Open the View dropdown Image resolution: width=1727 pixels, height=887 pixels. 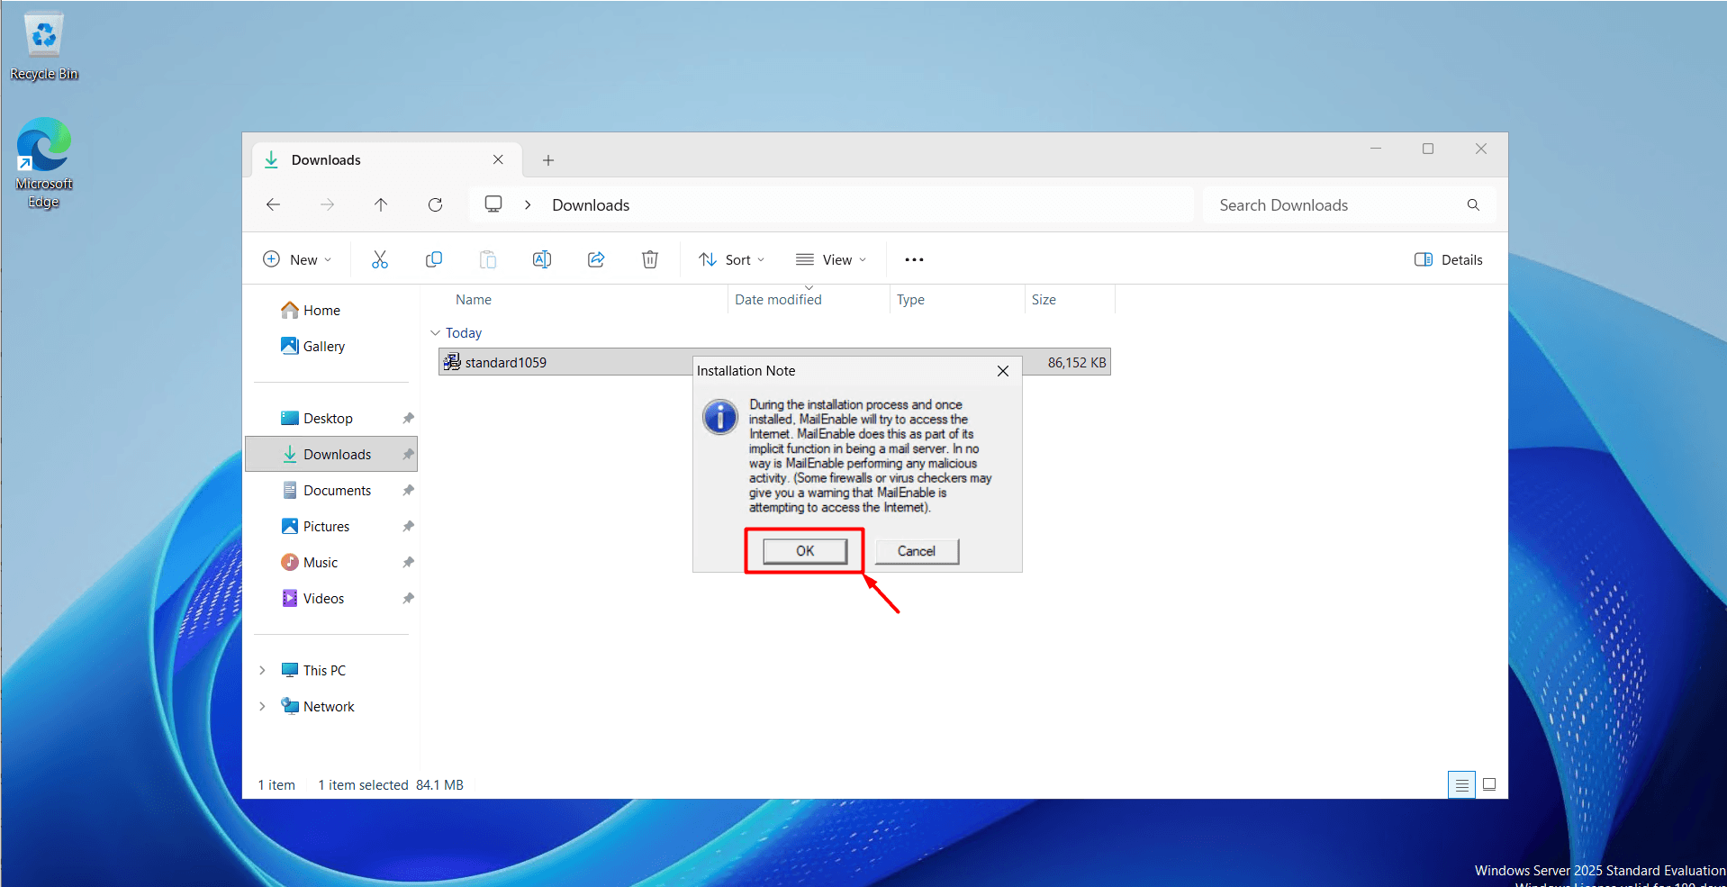[x=831, y=259]
